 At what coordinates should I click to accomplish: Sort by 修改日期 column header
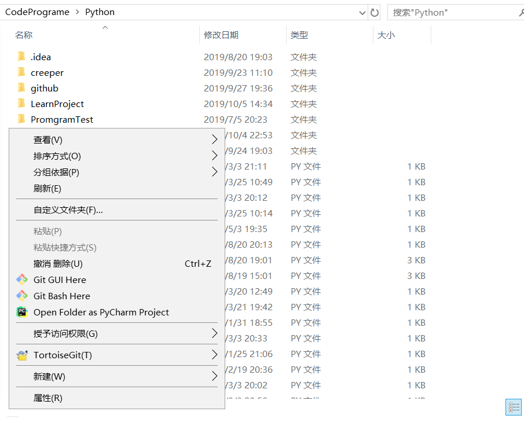point(221,35)
